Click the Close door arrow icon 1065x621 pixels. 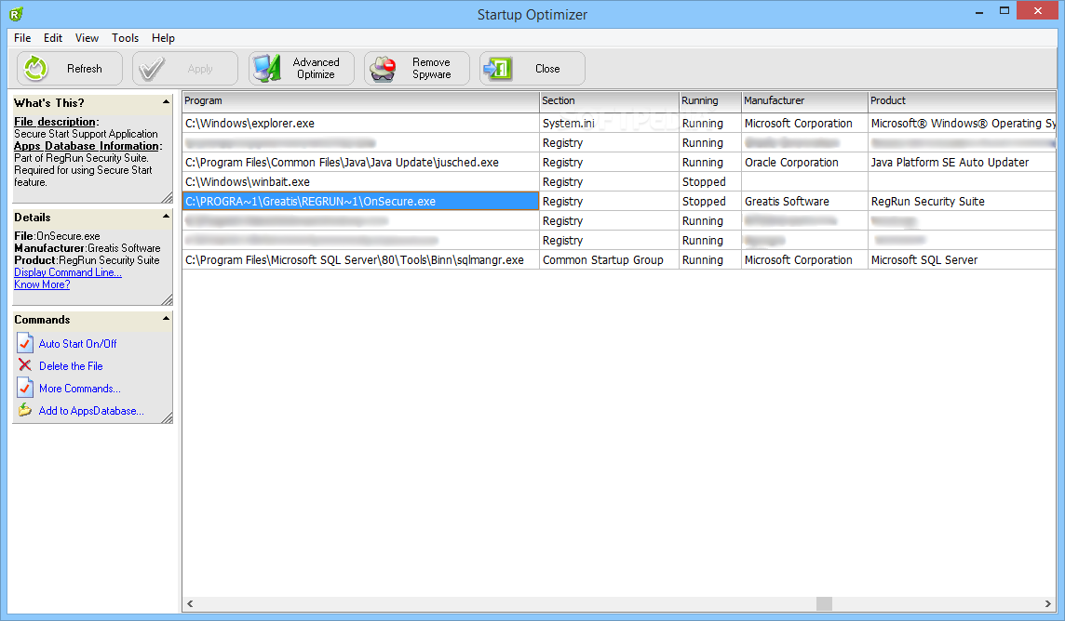499,69
